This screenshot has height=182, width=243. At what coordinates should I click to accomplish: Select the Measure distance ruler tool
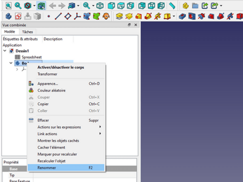pos(172,6)
